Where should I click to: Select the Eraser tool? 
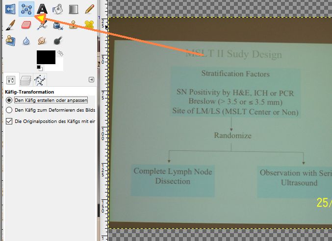pos(26,24)
